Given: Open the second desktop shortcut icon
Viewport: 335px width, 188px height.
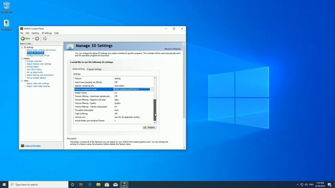Looking at the screenshot, I should coord(6,25).
